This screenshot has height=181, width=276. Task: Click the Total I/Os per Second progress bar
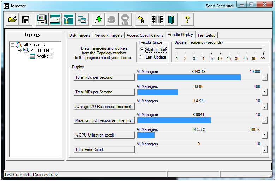click(x=198, y=77)
